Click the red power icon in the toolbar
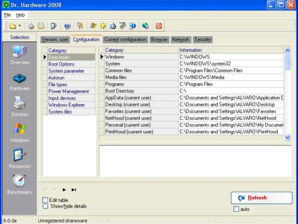The image size is (298, 224). click(x=159, y=26)
